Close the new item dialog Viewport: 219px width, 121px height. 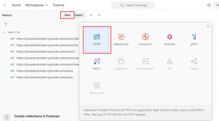pos(208,26)
